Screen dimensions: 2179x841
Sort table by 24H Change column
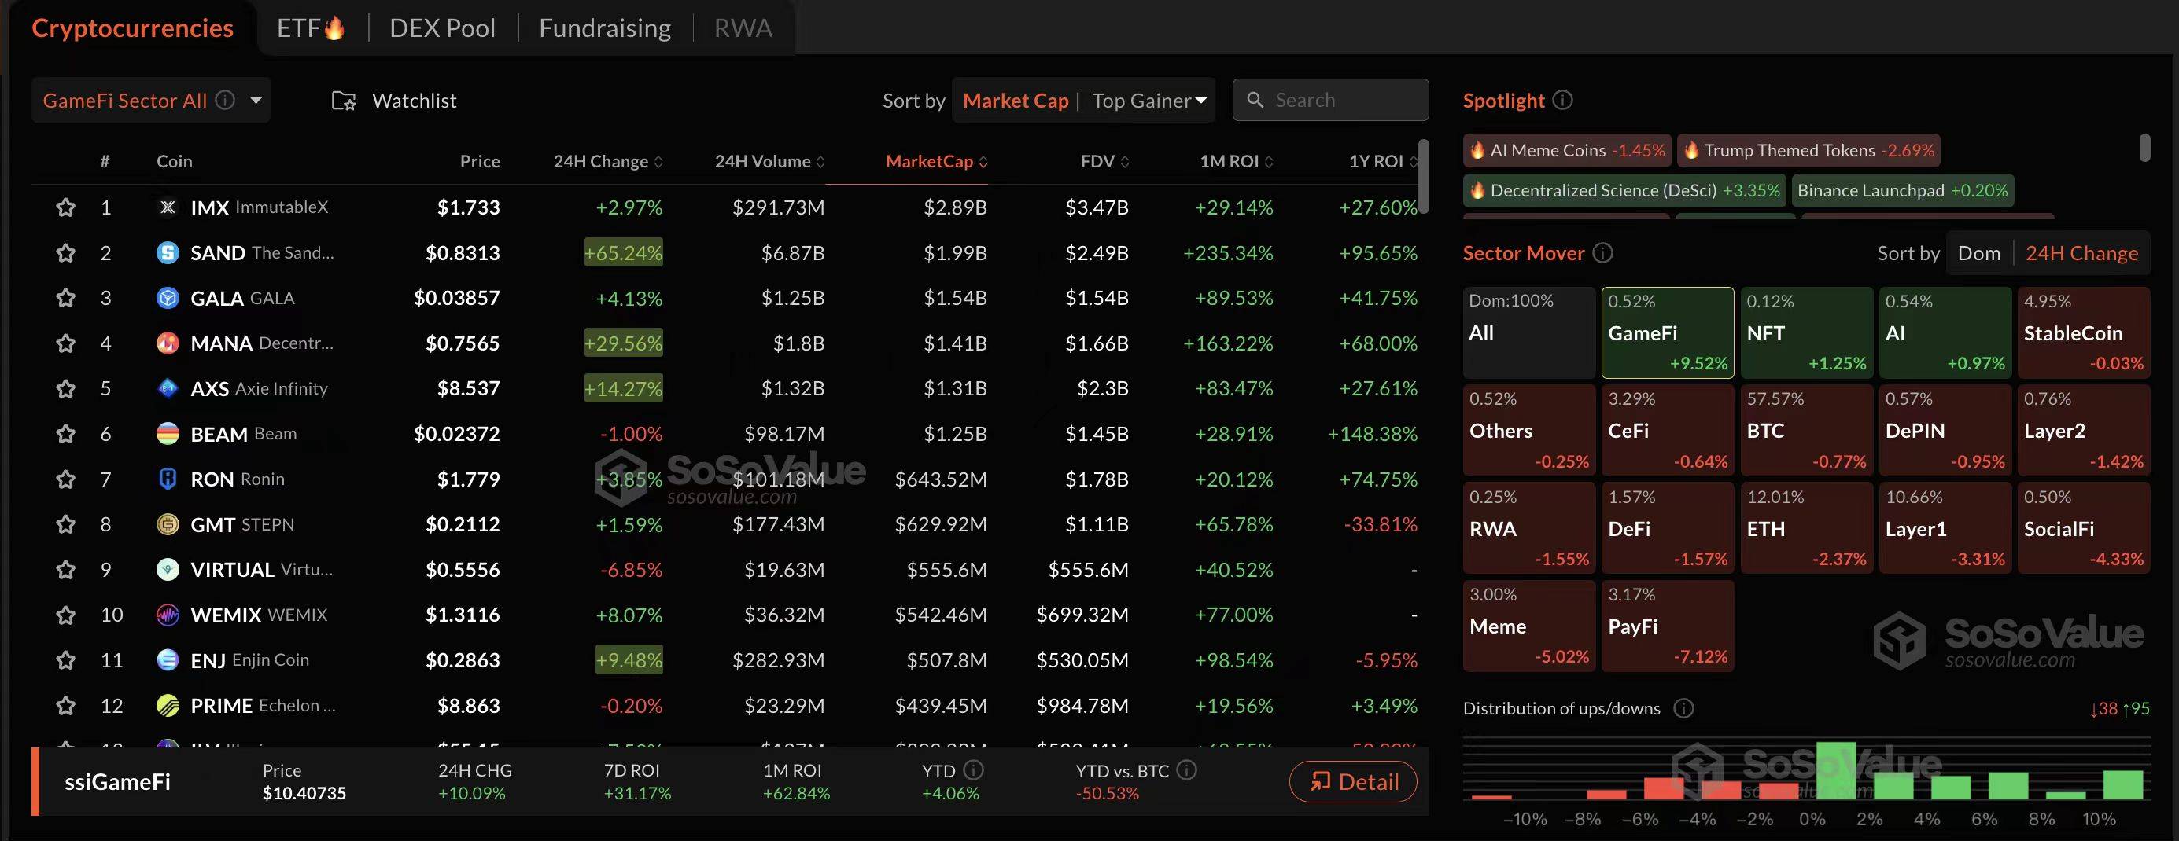tap(608, 161)
